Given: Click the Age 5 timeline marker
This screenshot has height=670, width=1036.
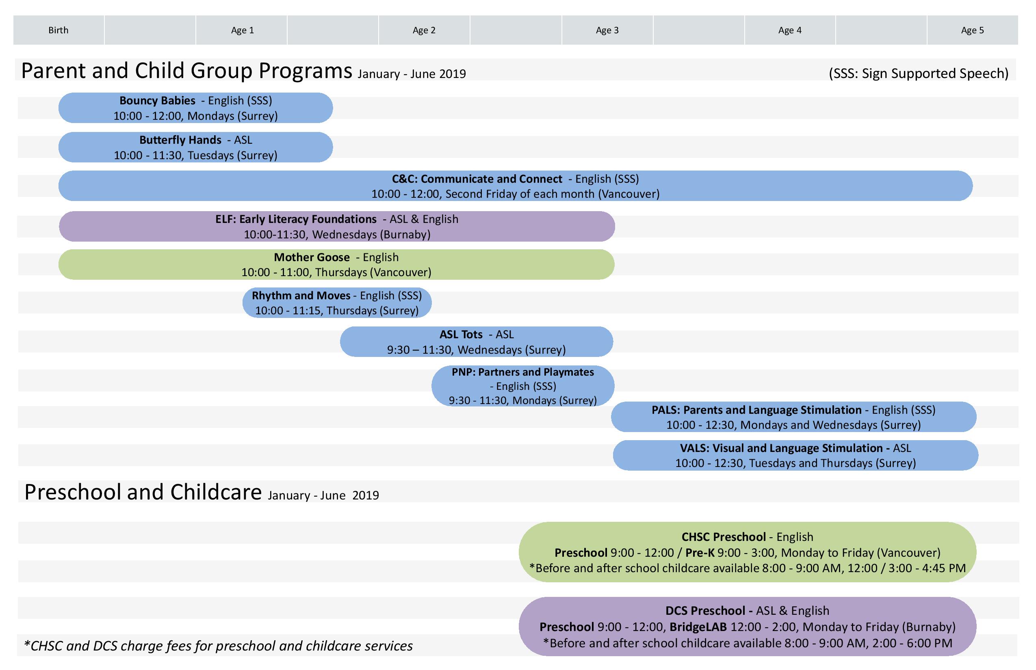Looking at the screenshot, I should (x=972, y=30).
